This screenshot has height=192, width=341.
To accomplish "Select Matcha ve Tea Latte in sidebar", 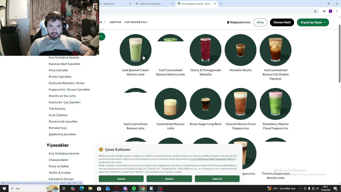I will (x=62, y=96).
